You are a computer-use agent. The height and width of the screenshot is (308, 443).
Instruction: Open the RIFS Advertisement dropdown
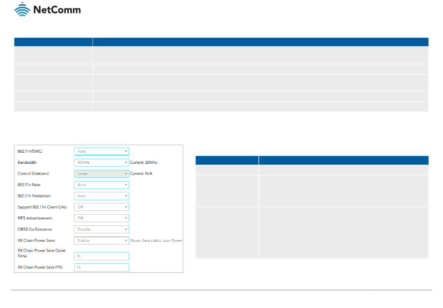(102, 218)
